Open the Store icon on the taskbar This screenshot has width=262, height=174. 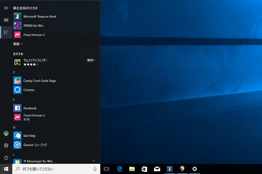(144, 169)
